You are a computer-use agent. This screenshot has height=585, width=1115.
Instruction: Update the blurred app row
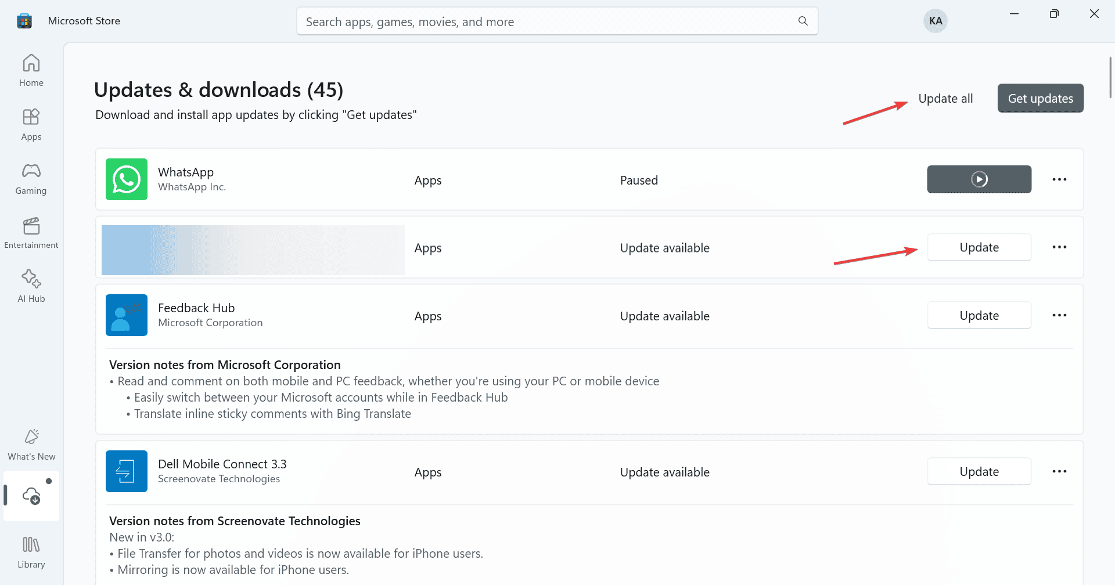(x=979, y=247)
